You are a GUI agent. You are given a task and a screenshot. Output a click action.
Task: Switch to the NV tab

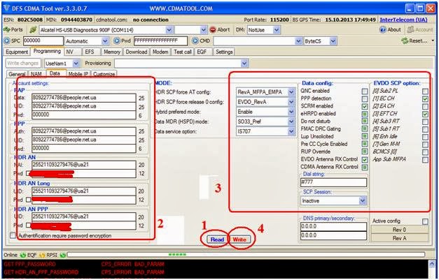(x=73, y=52)
